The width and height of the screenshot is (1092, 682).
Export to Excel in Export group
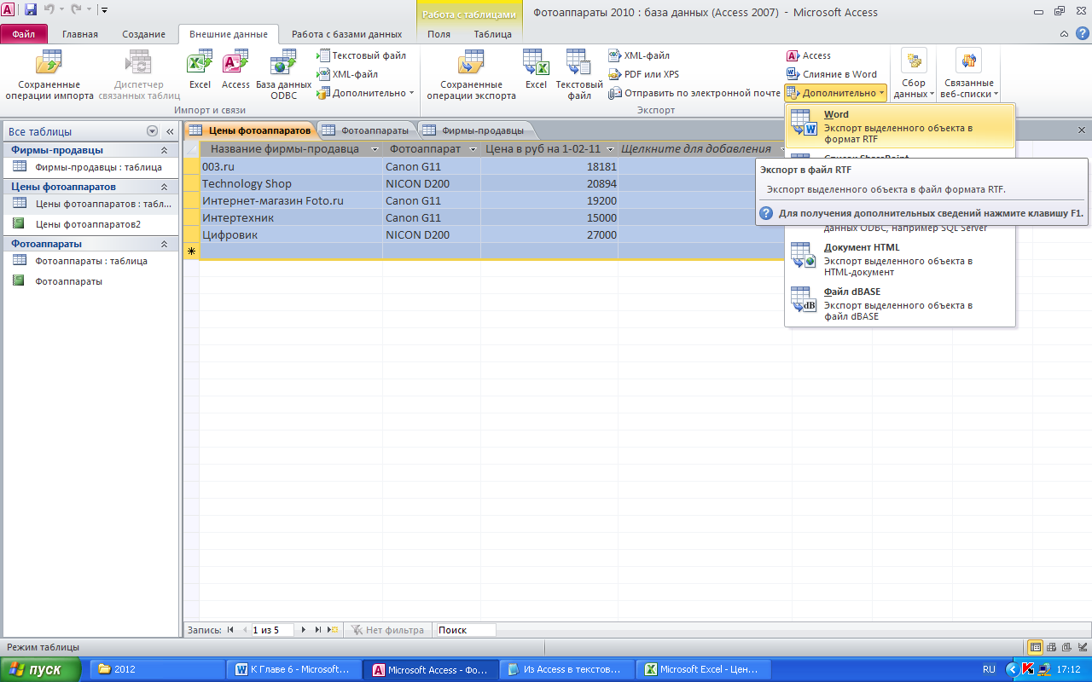pos(536,70)
